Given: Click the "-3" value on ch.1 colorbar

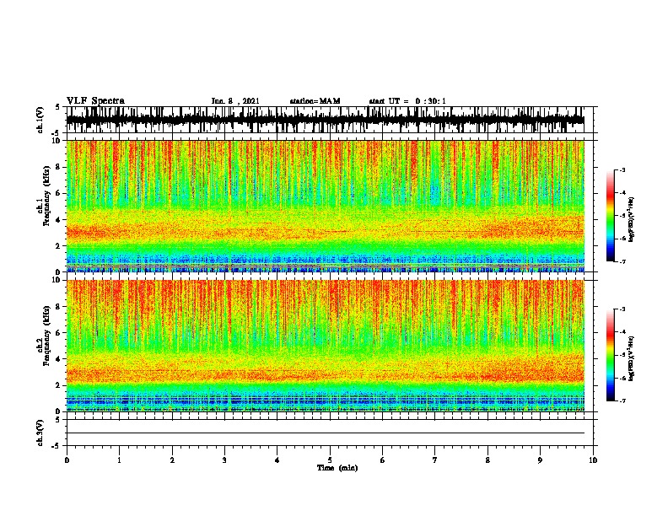Looking at the screenshot, I should [622, 170].
